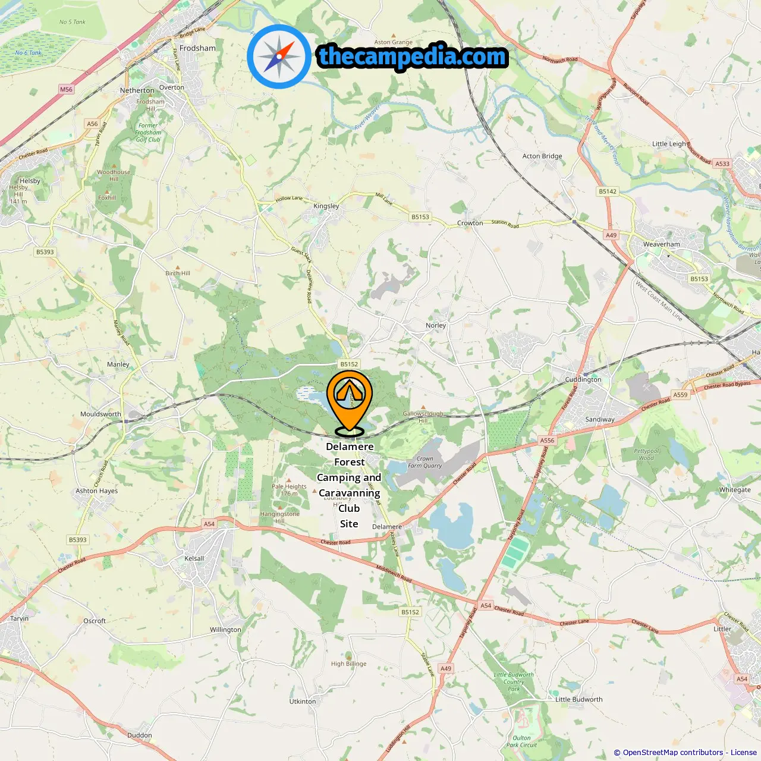Click the M56 motorway shield

[x=66, y=90]
